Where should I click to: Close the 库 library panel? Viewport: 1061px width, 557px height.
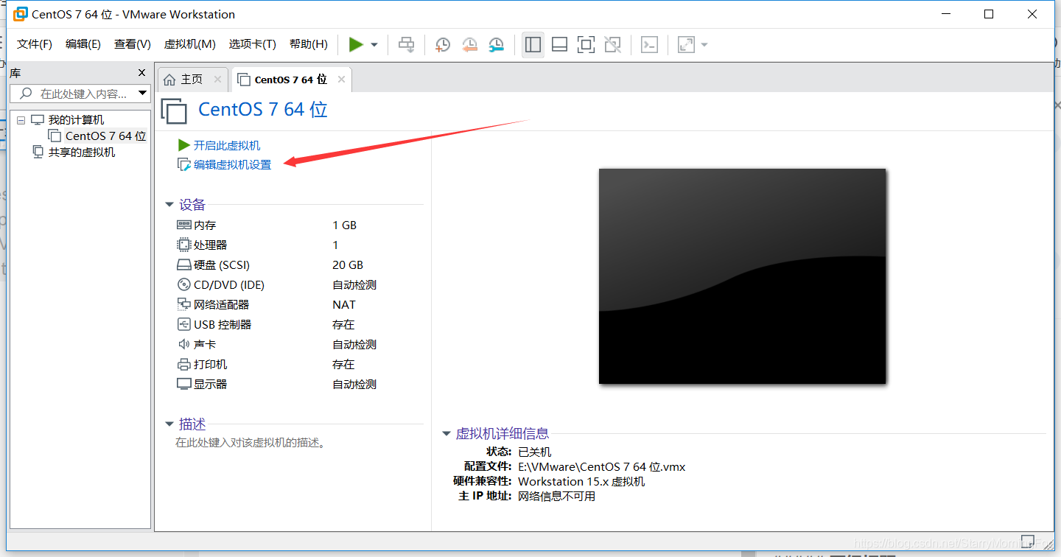tap(142, 72)
